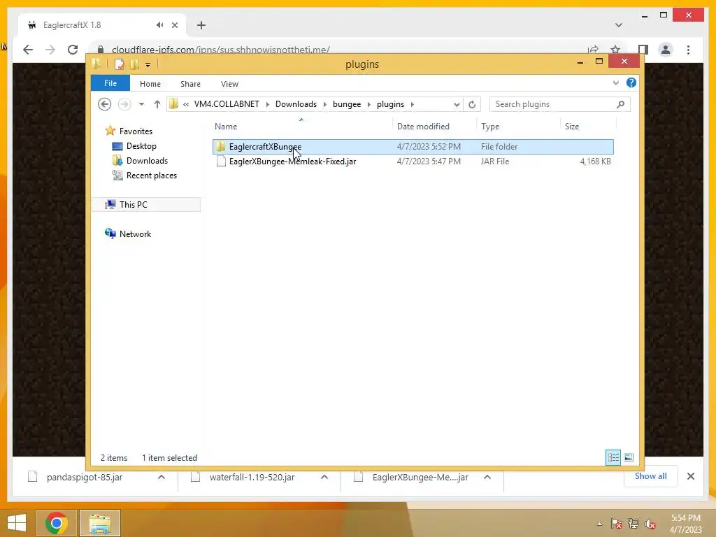Image resolution: width=716 pixels, height=537 pixels.
Task: Open the address bar history dropdown
Action: [x=456, y=104]
